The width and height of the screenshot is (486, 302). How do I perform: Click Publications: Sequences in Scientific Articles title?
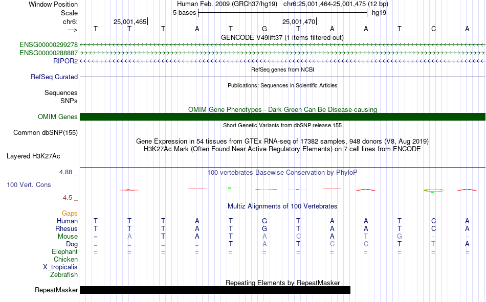(282, 85)
